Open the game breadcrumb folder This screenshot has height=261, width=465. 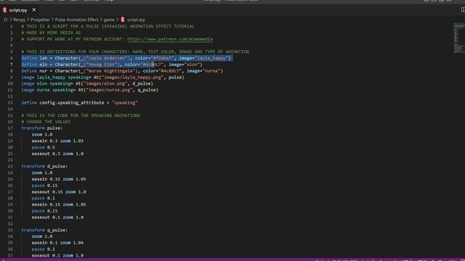click(109, 20)
